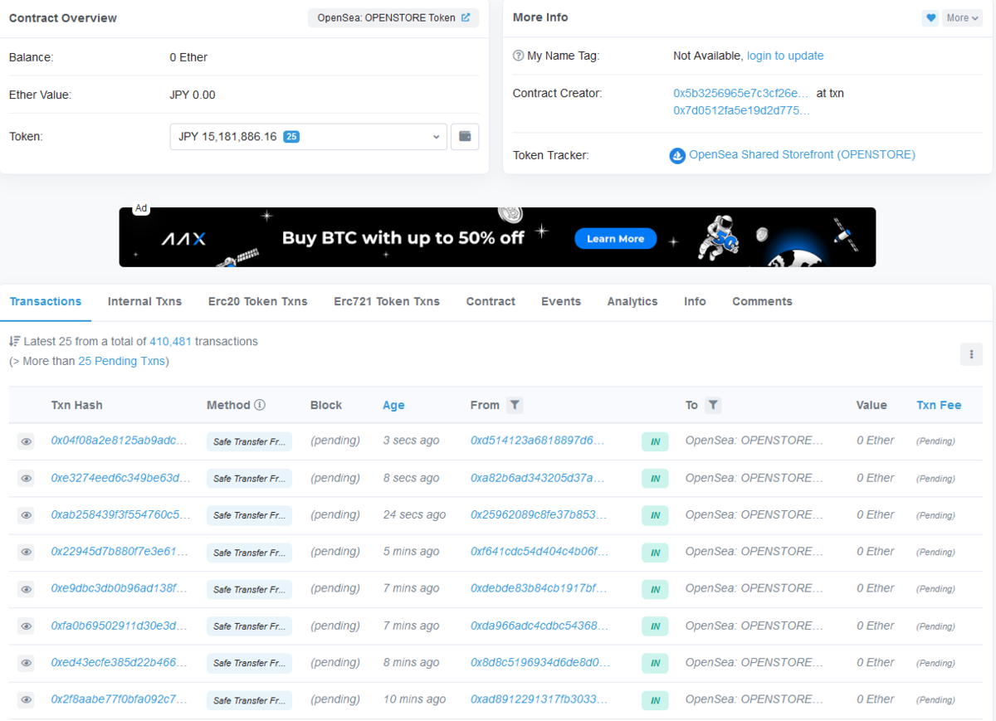Click the sort icon before Latest 25
Screen dimensions: 996x721
pos(14,341)
